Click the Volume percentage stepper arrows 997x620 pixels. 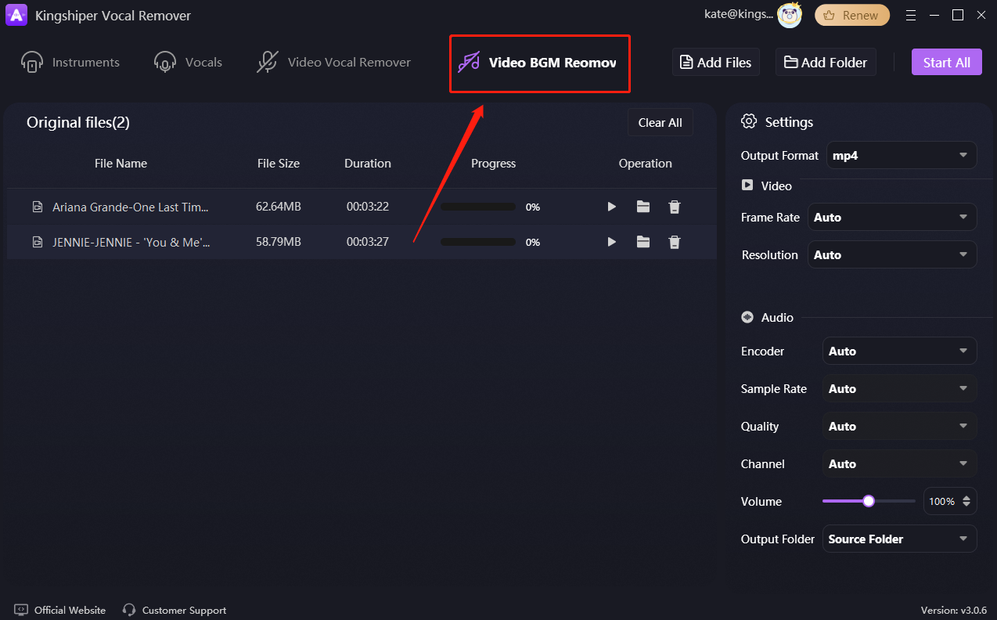coord(966,501)
